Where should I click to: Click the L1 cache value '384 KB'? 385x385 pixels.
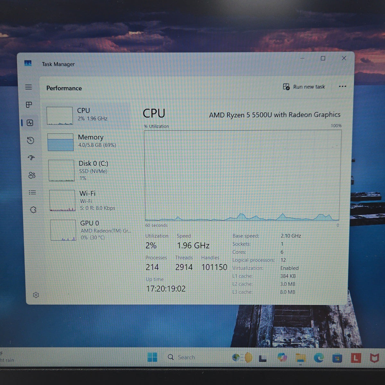288,276
